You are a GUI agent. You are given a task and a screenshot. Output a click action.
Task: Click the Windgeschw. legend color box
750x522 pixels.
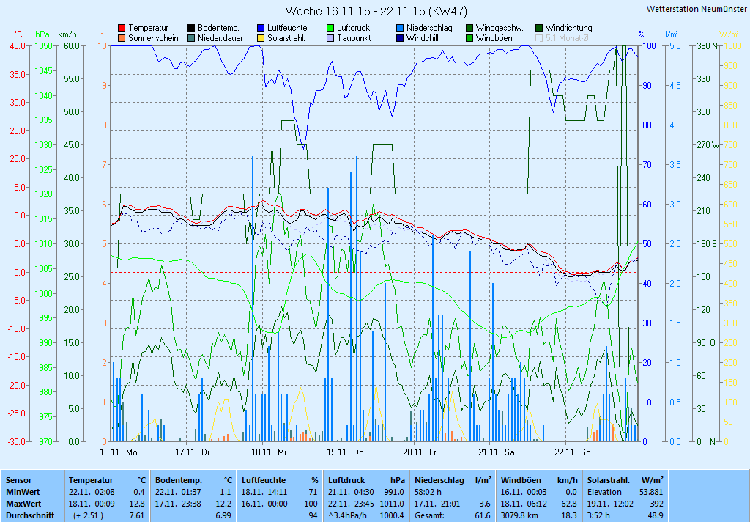(x=469, y=29)
